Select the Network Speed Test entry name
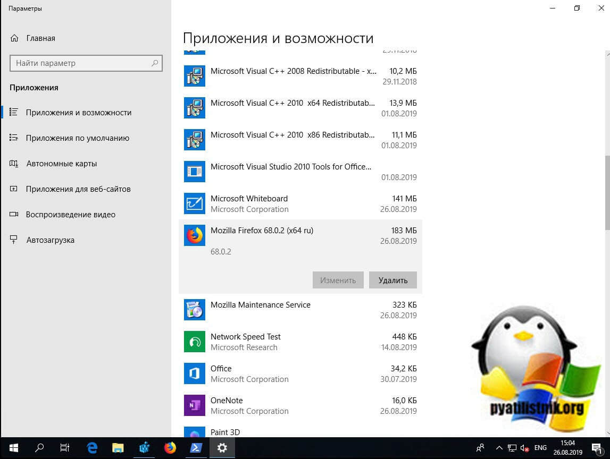610x459 pixels. (x=246, y=337)
